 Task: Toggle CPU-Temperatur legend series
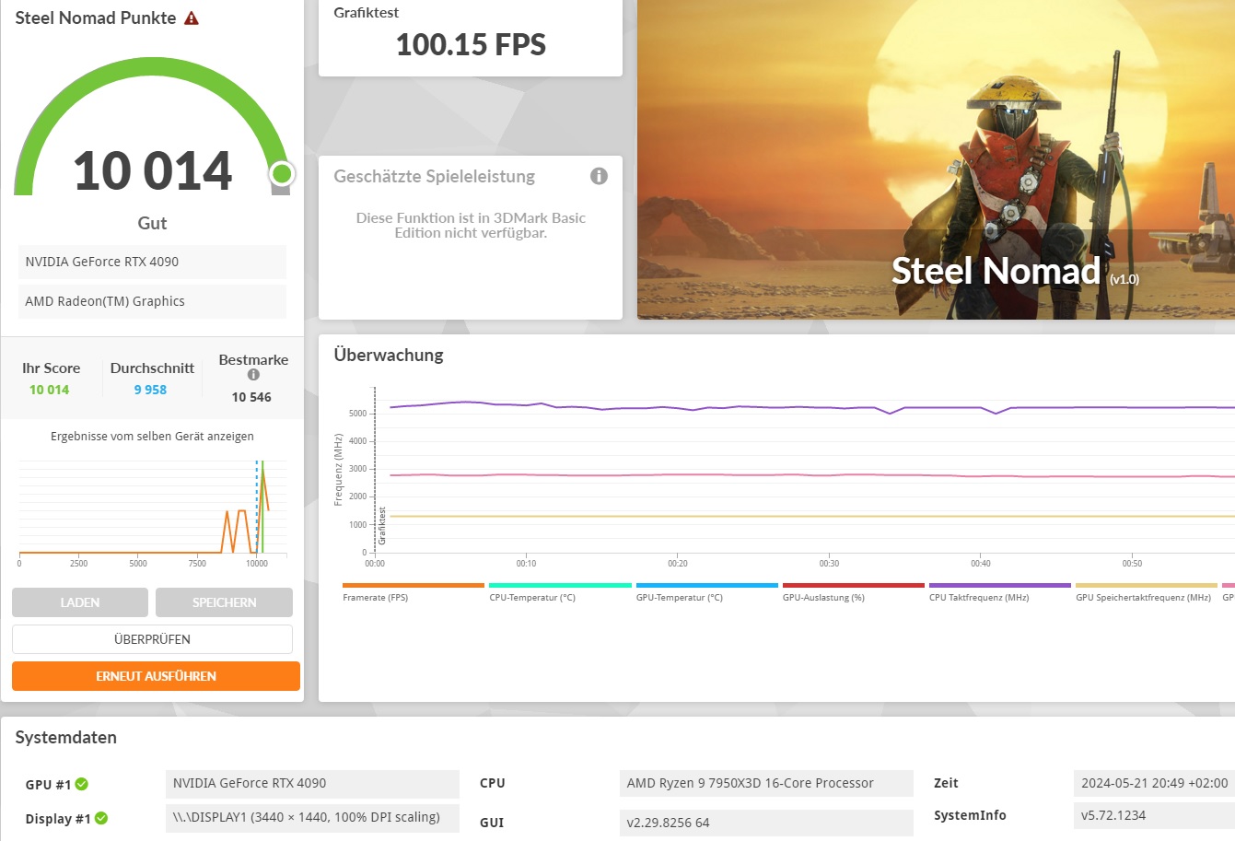(560, 591)
